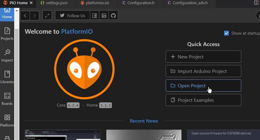Switch to the settings.json tab
Image resolution: width=260 pixels, height=140 pixels.
tap(54, 3)
